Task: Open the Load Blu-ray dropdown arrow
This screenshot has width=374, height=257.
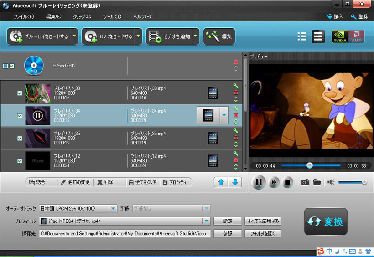Action: (x=74, y=36)
